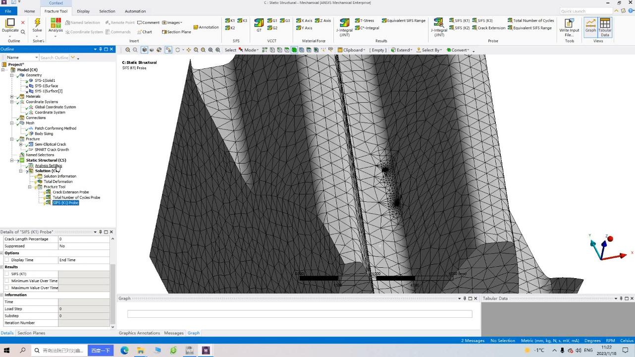Tick the Display Time checkbox
635x357 pixels.
(7, 260)
